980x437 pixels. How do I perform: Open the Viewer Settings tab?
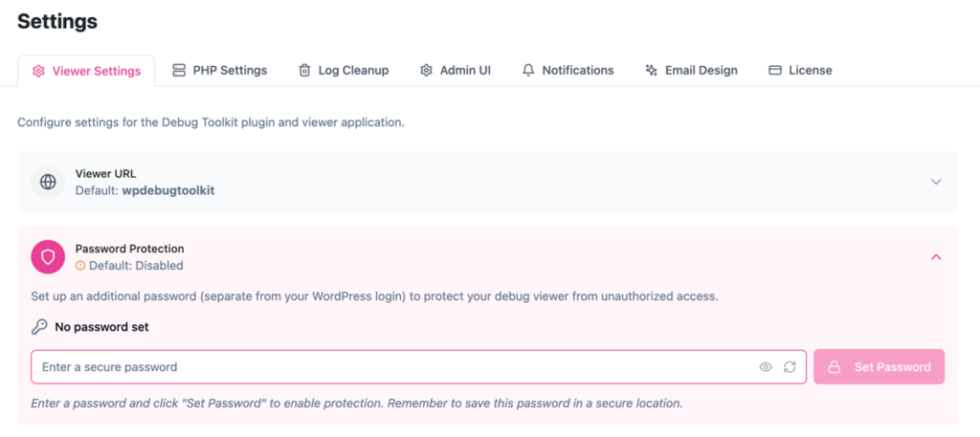coord(86,71)
